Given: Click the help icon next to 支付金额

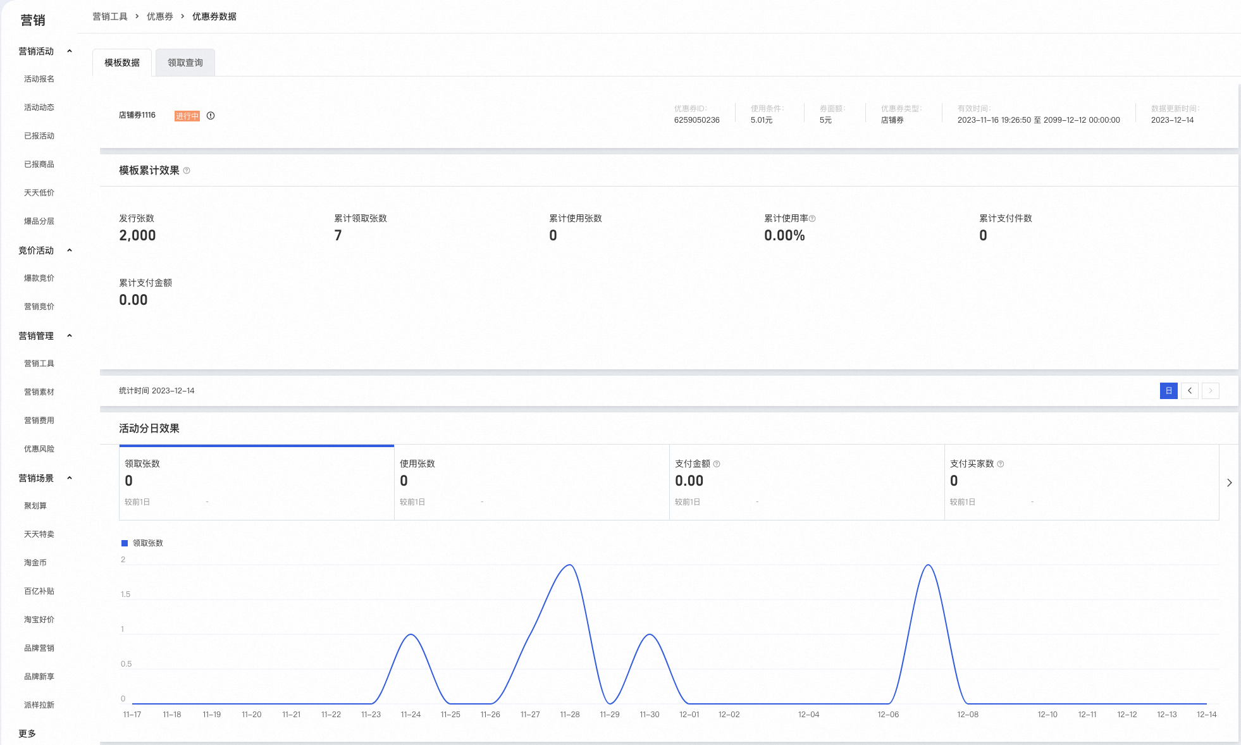Looking at the screenshot, I should point(717,464).
